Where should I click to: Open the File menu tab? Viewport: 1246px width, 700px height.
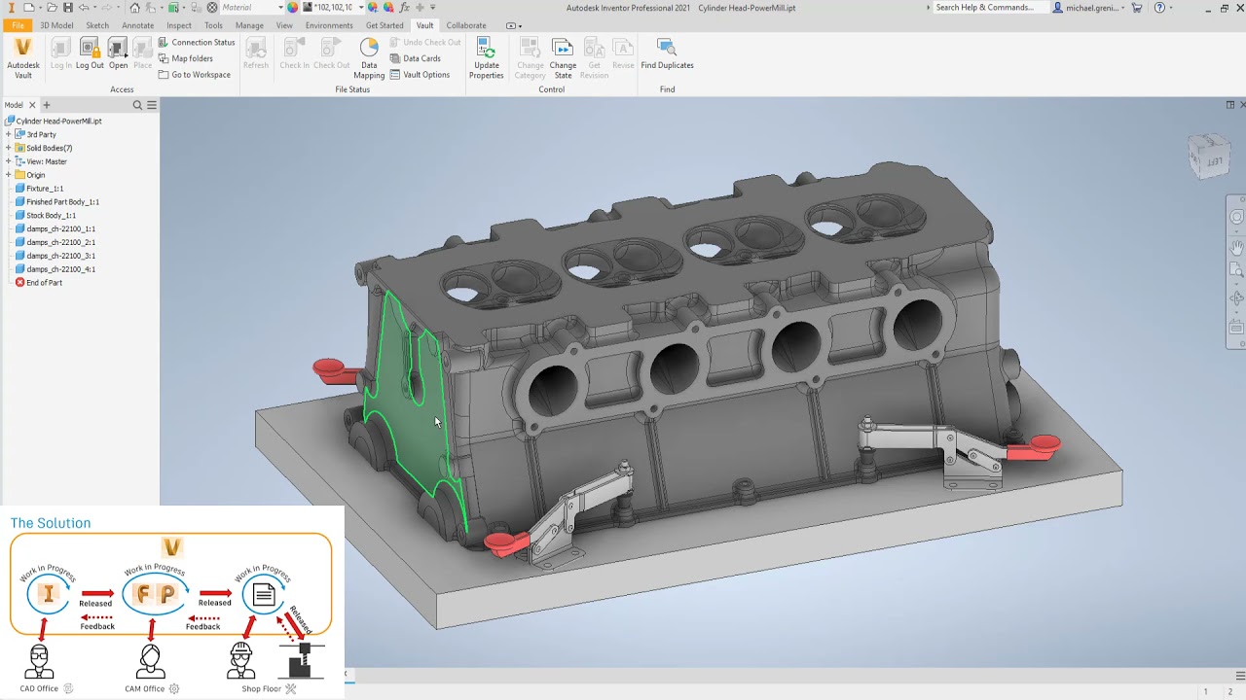click(x=18, y=25)
